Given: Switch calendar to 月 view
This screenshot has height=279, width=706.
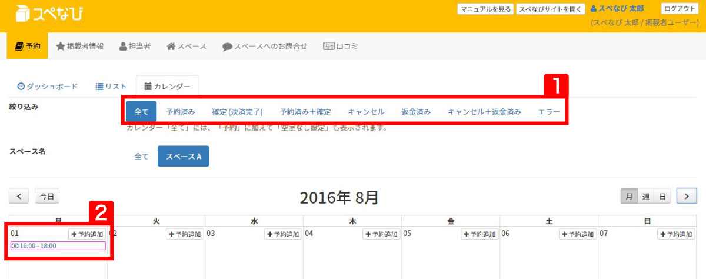Looking at the screenshot, I should (630, 197).
